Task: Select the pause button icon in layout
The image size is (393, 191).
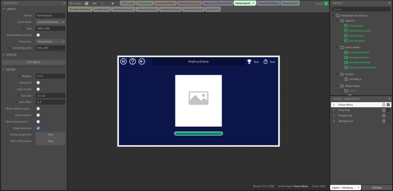Action: [123, 61]
